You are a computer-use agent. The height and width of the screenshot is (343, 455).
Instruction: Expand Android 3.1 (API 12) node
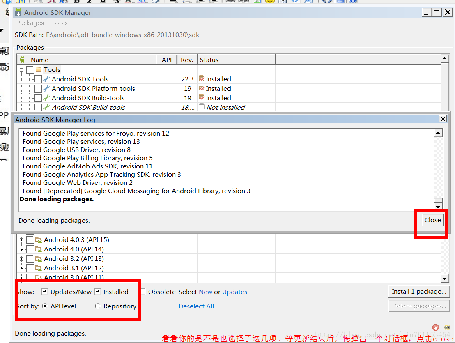click(21, 268)
